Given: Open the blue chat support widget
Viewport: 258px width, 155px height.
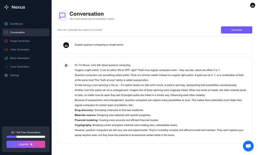Looking at the screenshot, I should (x=248, y=146).
